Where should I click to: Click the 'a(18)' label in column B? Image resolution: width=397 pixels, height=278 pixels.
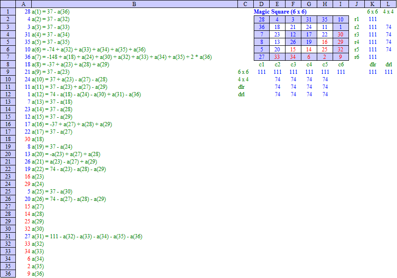pyautogui.click(x=38, y=139)
